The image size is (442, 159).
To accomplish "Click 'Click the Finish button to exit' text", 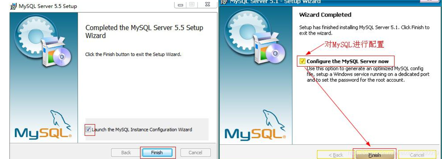I will point(133,54).
